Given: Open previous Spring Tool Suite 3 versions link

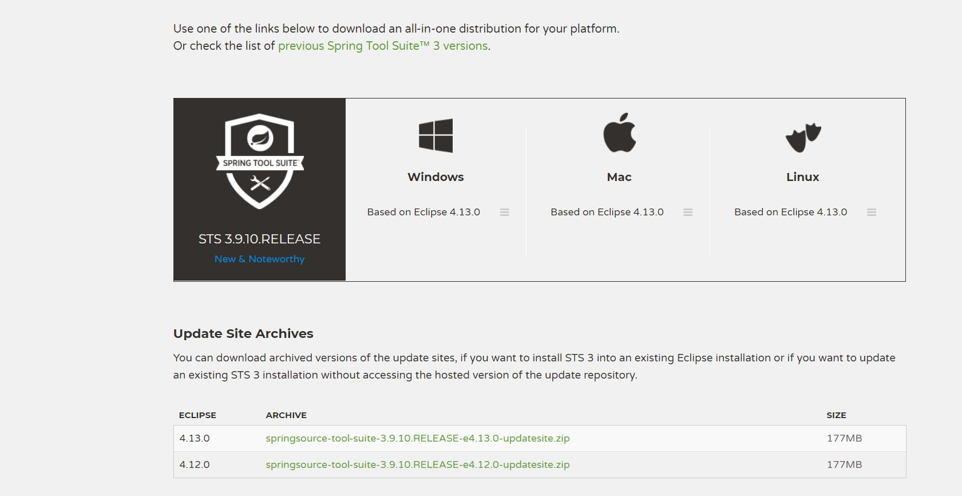Looking at the screenshot, I should 383,45.
